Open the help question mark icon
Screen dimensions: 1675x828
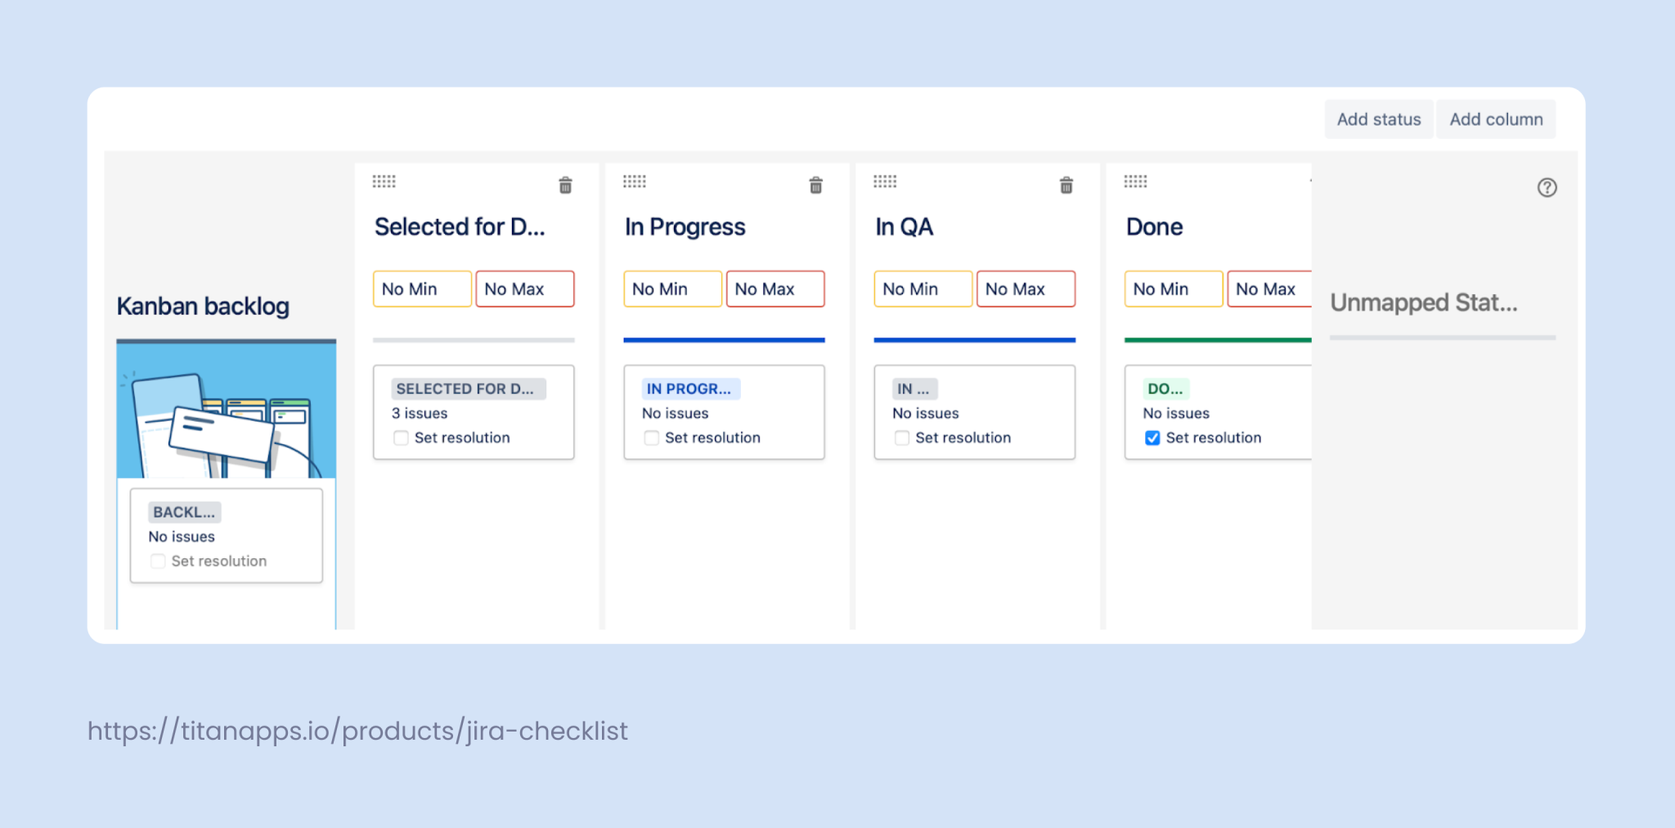point(1547,188)
